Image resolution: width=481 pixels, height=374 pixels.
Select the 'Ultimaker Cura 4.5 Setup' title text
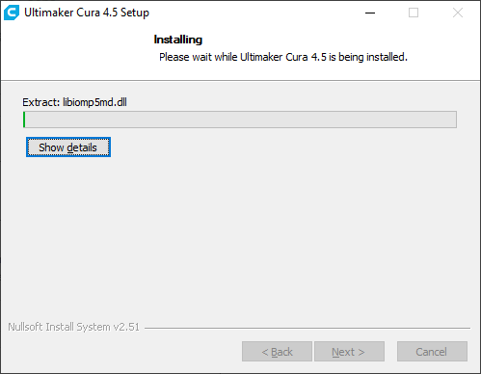pos(87,13)
